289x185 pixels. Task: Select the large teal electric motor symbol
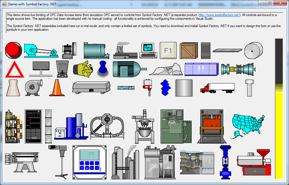129,69
